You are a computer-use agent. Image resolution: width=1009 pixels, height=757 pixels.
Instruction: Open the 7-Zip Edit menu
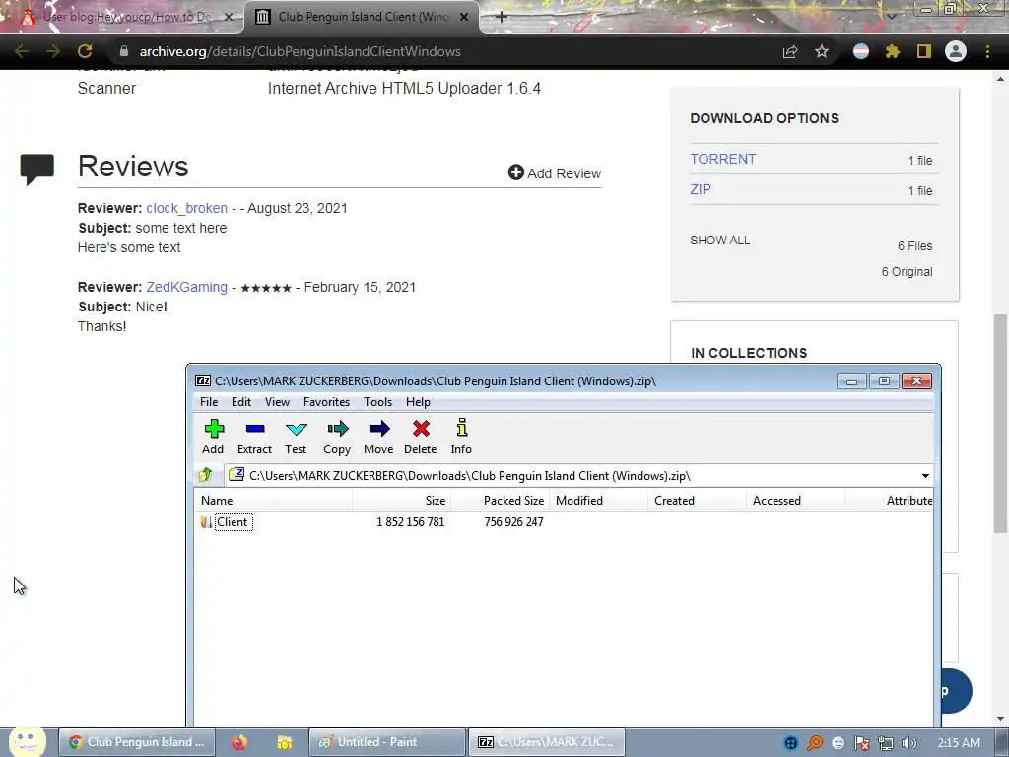(241, 402)
